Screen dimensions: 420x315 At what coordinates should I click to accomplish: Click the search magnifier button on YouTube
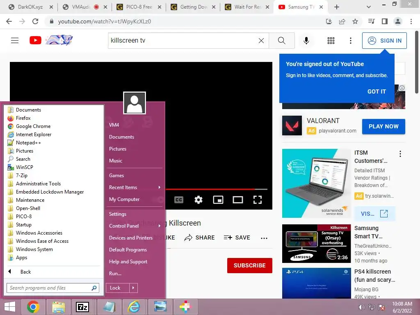point(281,41)
